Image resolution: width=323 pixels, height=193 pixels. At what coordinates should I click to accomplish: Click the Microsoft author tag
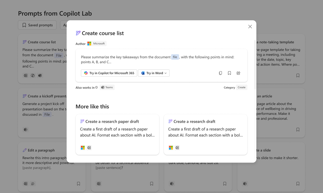(96, 43)
